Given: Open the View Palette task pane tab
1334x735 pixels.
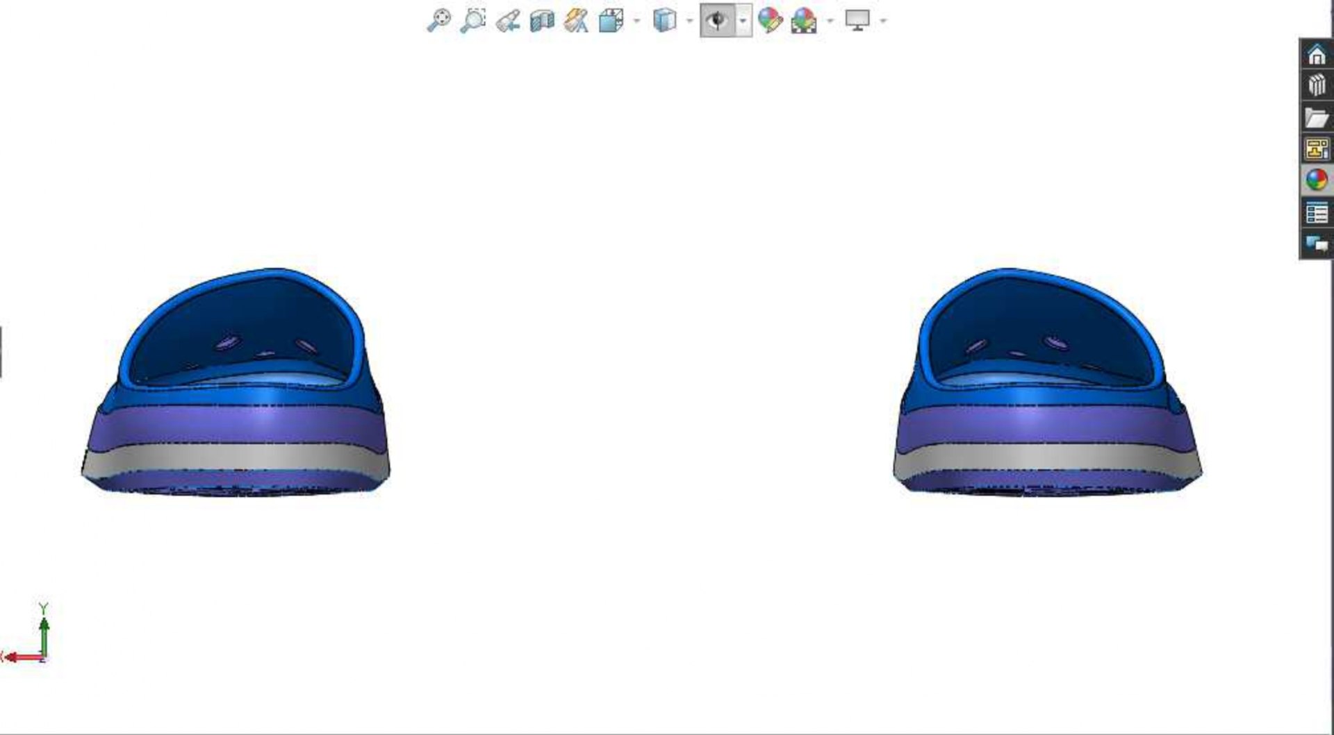Looking at the screenshot, I should (x=1317, y=149).
